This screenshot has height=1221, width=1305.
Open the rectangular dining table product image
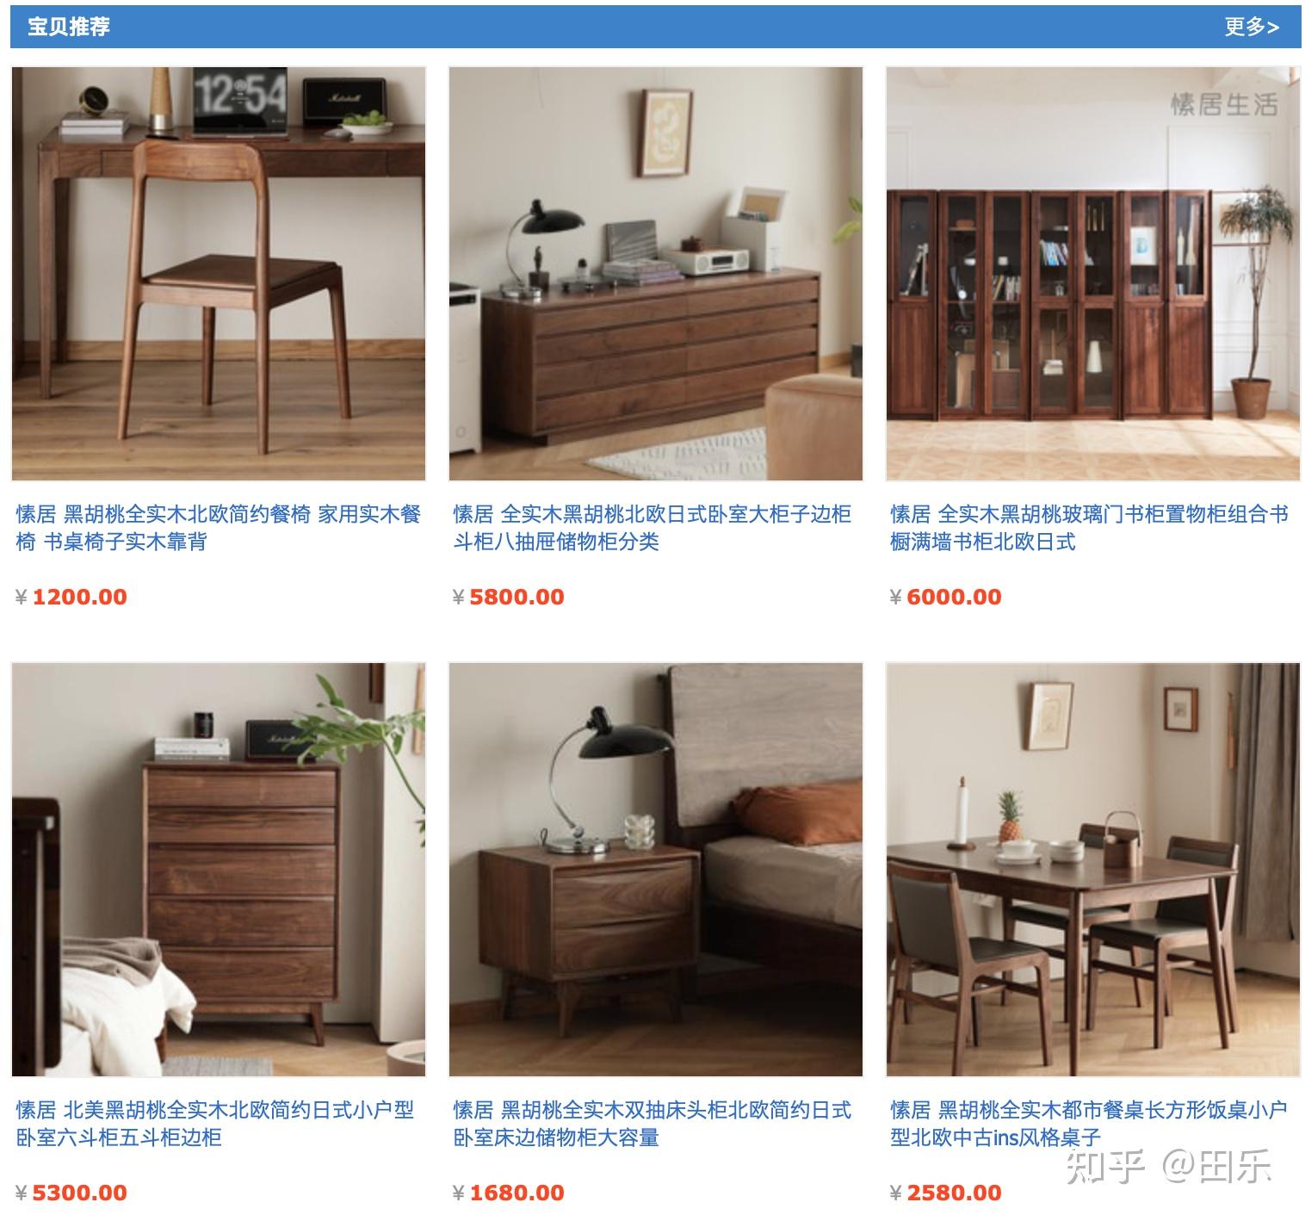click(x=1093, y=870)
